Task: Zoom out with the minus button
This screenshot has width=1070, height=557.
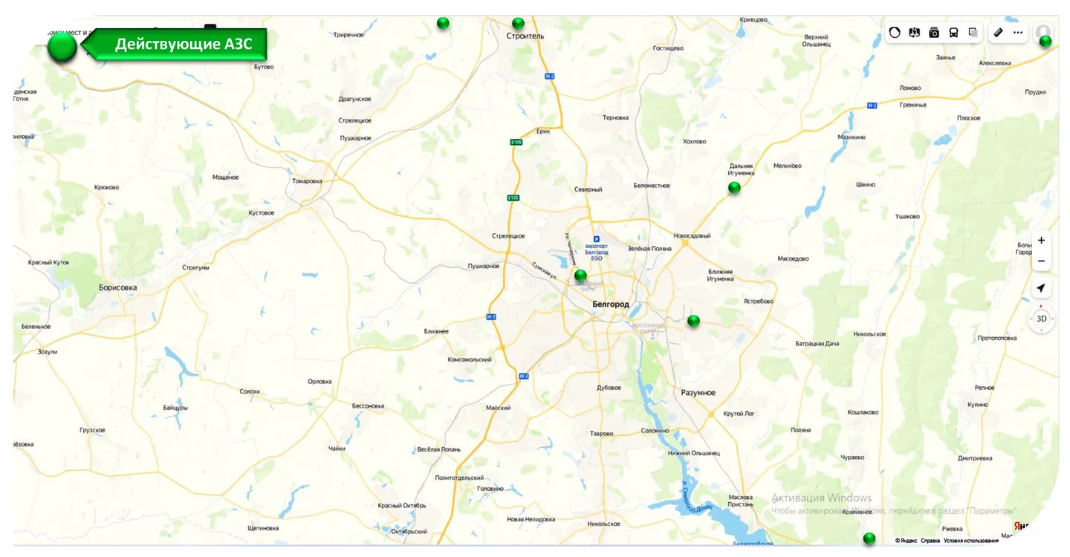Action: pyautogui.click(x=1042, y=261)
